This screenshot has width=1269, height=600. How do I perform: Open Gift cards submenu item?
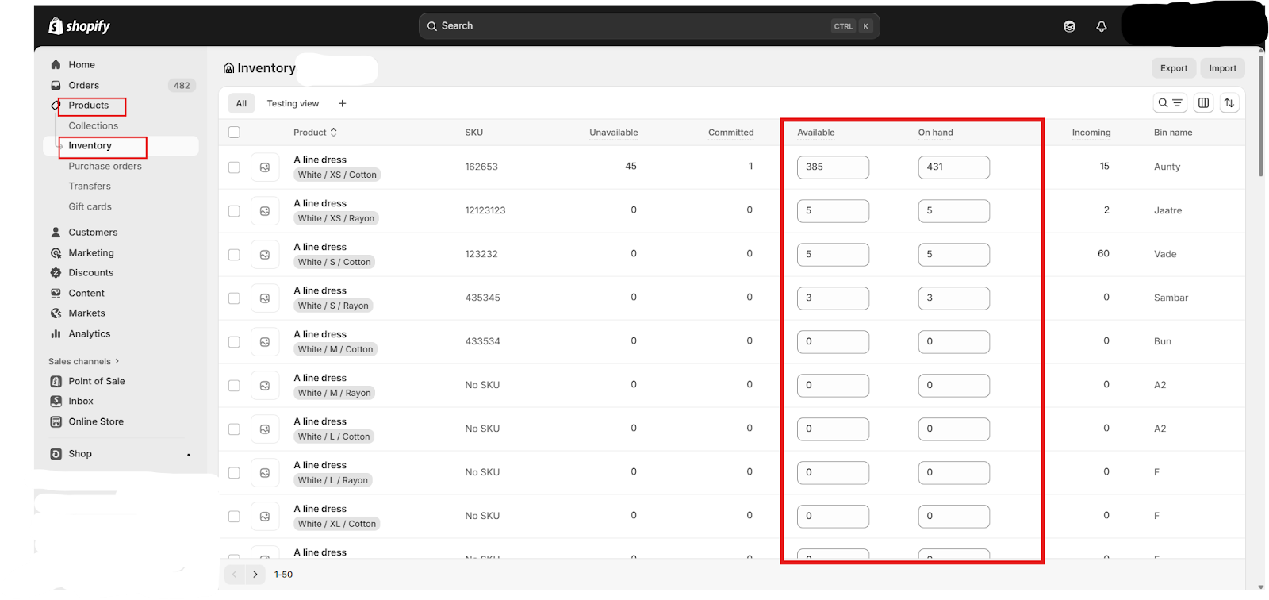90,207
